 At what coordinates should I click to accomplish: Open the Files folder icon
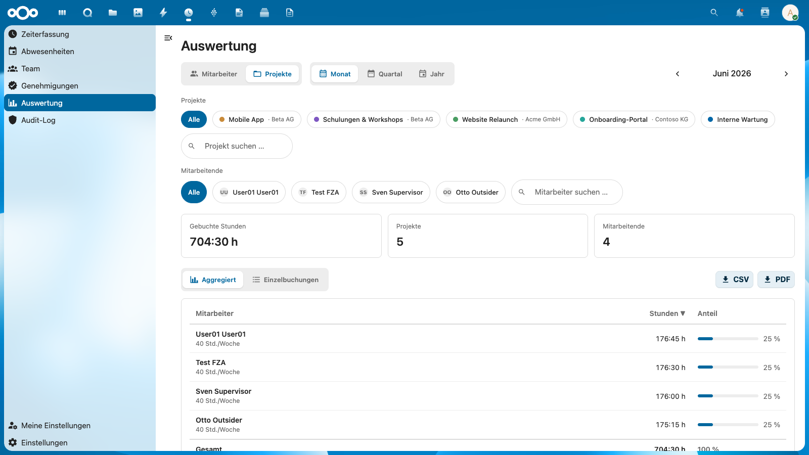113,13
